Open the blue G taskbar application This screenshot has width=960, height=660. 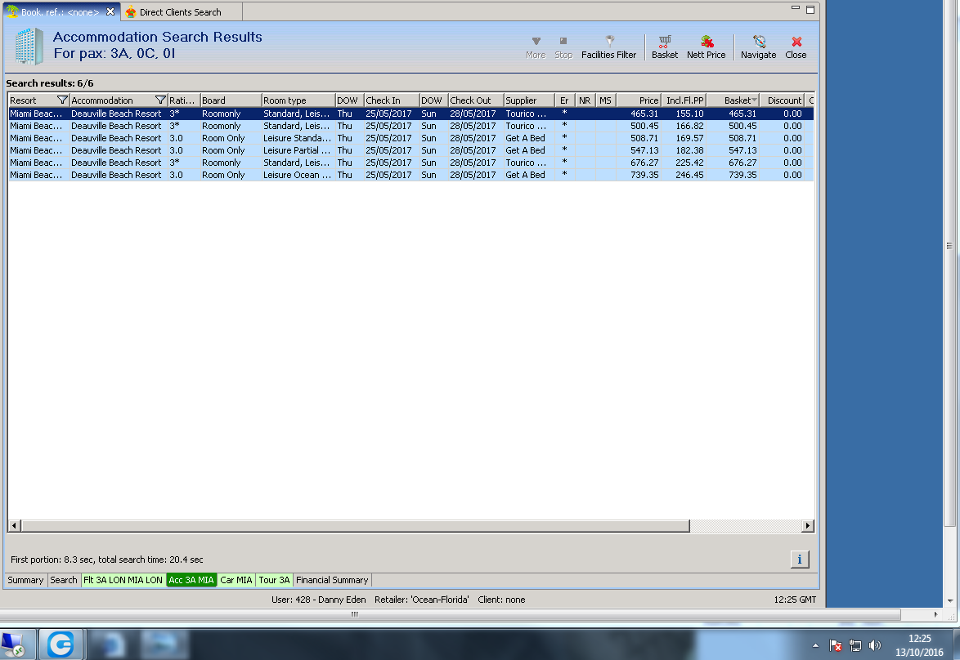pyautogui.click(x=61, y=644)
